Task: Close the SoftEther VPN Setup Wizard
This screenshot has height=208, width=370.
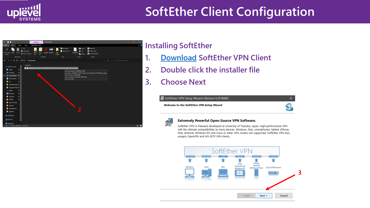Action: (x=291, y=98)
